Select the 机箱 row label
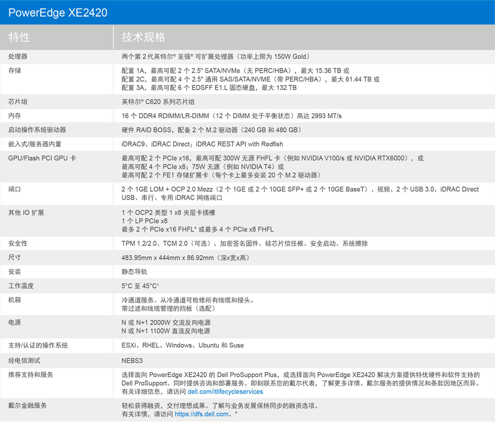The height and width of the screenshot is (426, 495). (14, 300)
